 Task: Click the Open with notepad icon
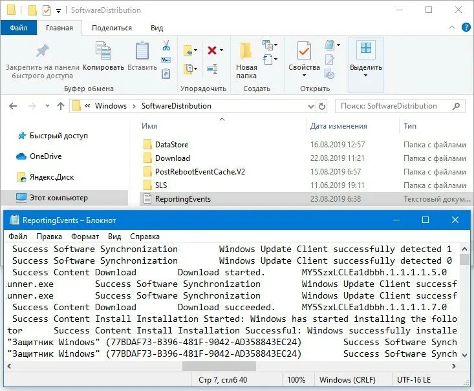point(330,45)
